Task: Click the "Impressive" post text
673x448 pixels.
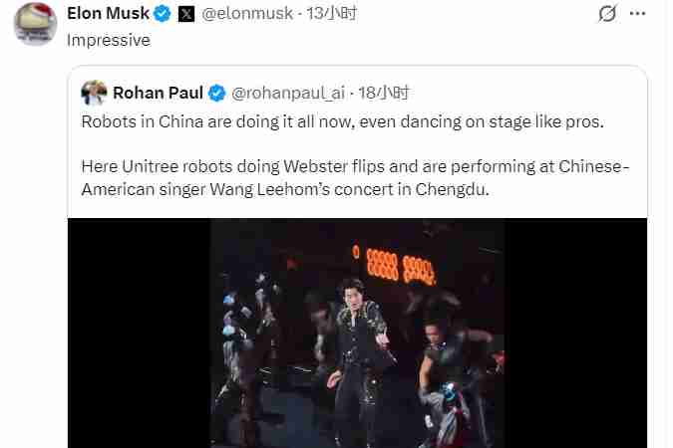Action: [x=108, y=41]
